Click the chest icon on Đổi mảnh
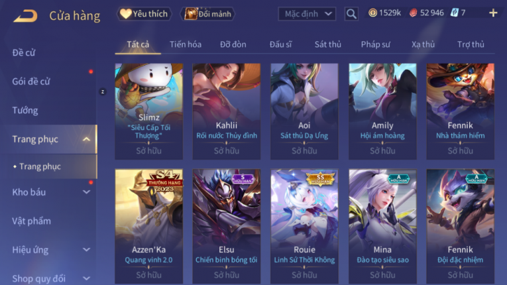Image resolution: width=507 pixels, height=285 pixels. tap(191, 13)
